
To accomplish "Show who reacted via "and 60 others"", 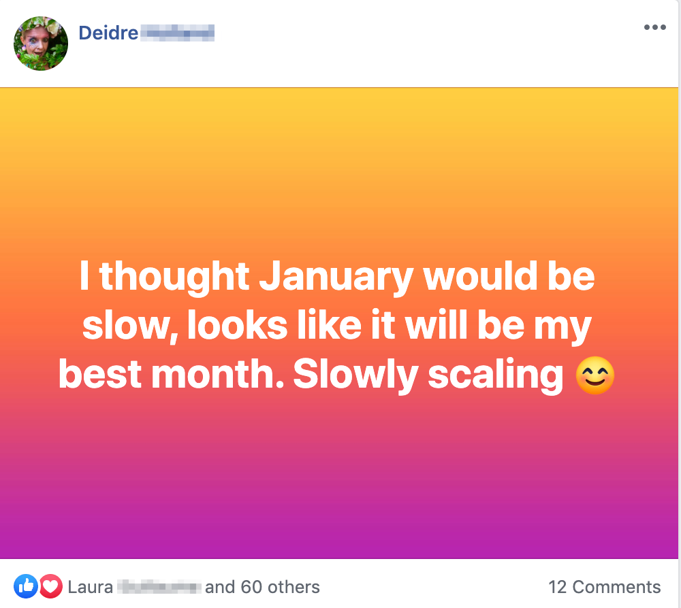I will pyautogui.click(x=262, y=587).
